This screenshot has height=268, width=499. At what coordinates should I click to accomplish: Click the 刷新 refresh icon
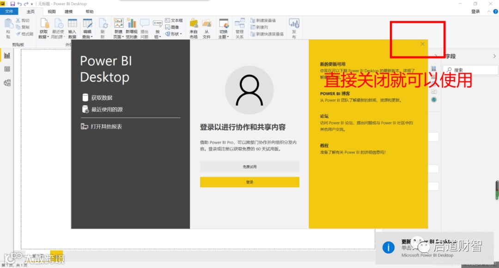[x=103, y=24]
